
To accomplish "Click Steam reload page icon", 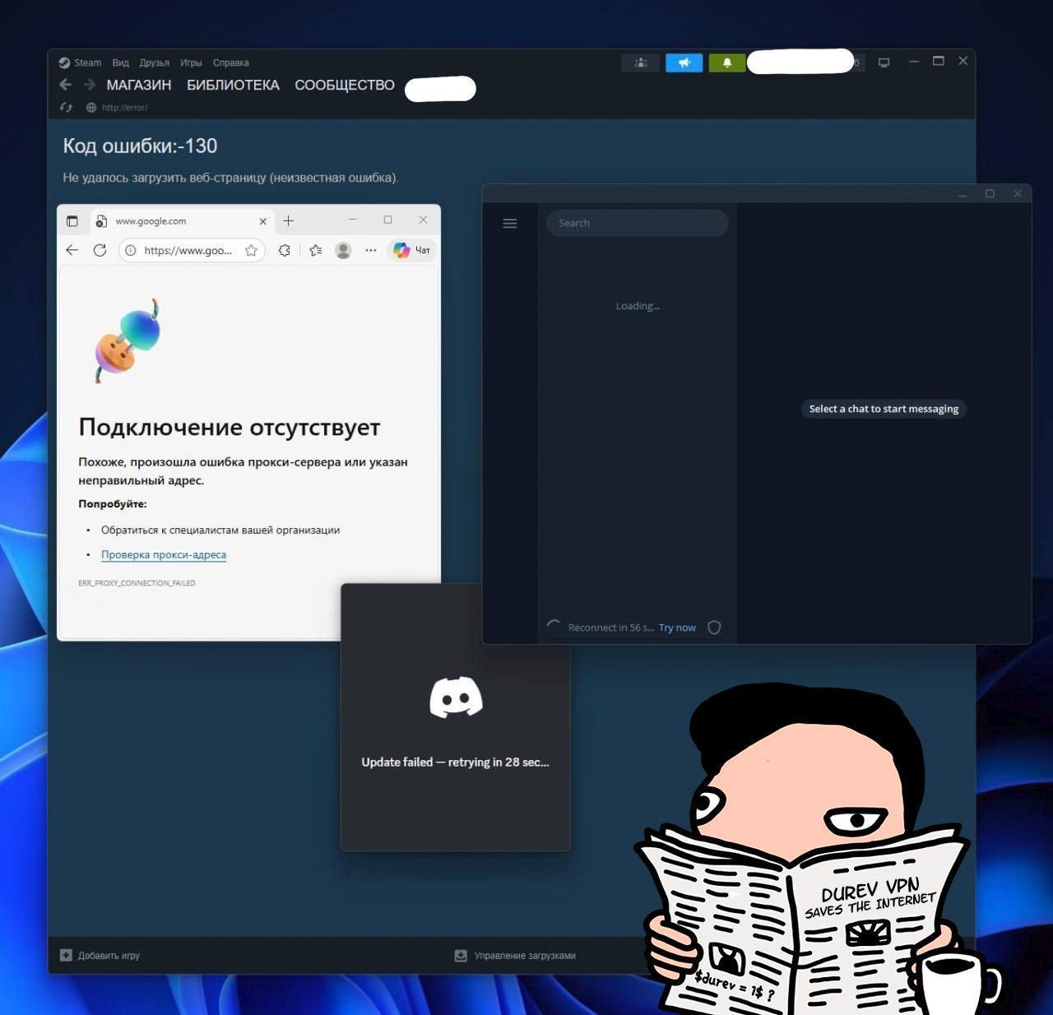I will pyautogui.click(x=67, y=108).
